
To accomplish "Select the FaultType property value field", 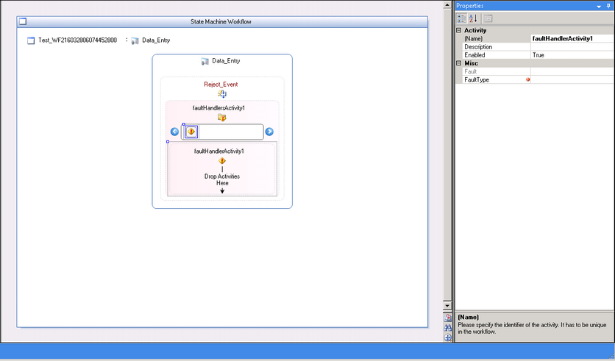I will point(572,79).
